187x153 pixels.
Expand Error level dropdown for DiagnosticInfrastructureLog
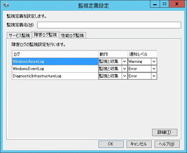(x=154, y=76)
